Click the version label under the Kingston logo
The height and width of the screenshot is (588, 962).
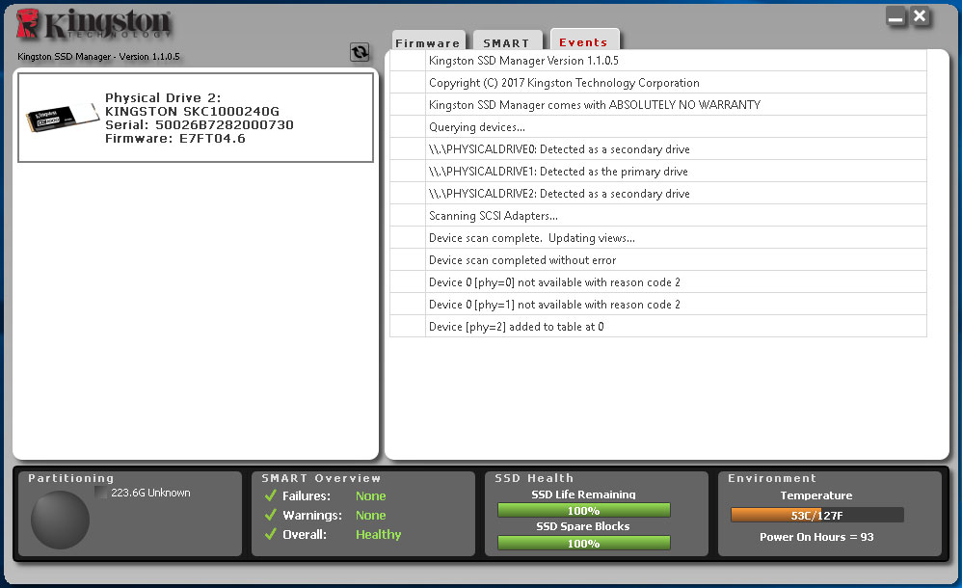(98, 57)
